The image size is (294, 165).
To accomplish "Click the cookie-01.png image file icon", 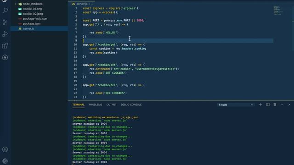I will [x=20, y=9].
